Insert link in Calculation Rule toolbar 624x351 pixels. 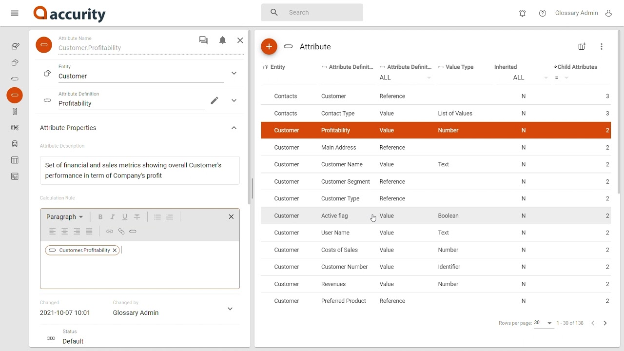(110, 232)
